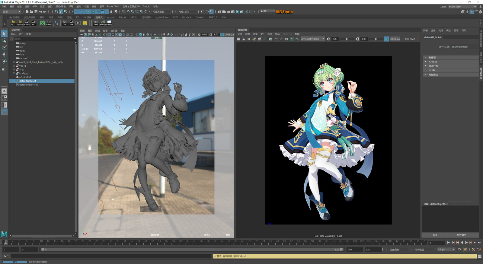The height and width of the screenshot is (264, 483).
Task: Toggle the lock selection padlock icon
Action: coord(111,11)
